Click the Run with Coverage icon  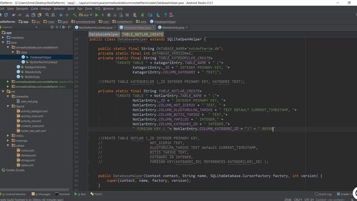(x=115, y=15)
